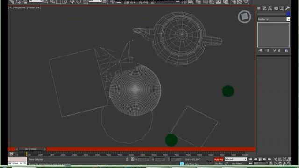
Task: Open the Perspective viewport label menu
Action: (x=19, y=7)
